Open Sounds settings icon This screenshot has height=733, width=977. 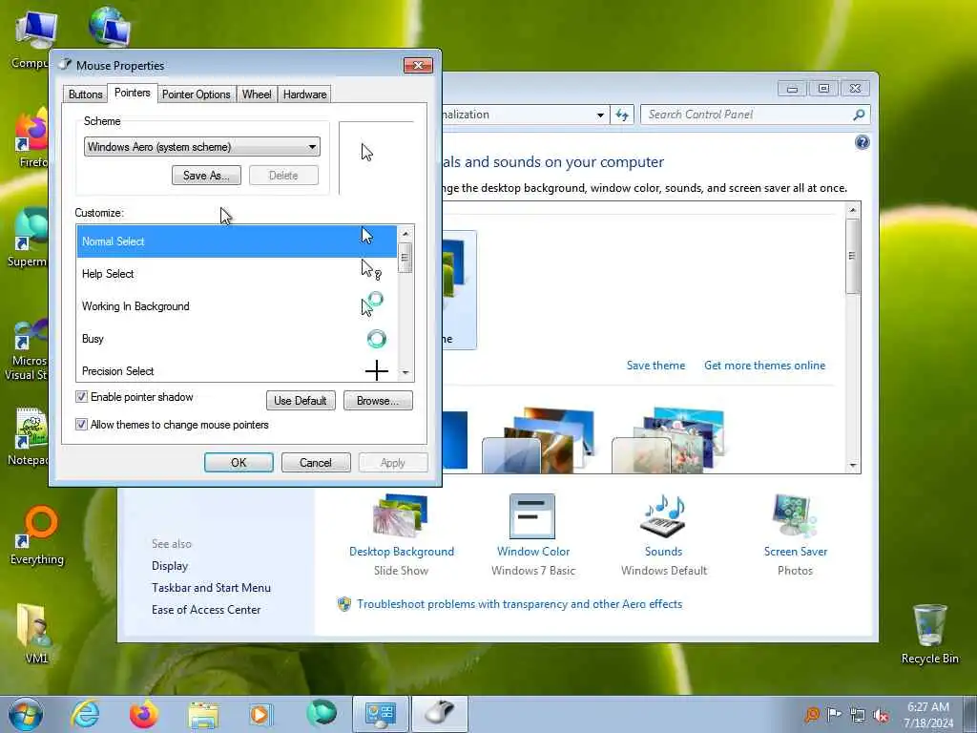[663, 516]
